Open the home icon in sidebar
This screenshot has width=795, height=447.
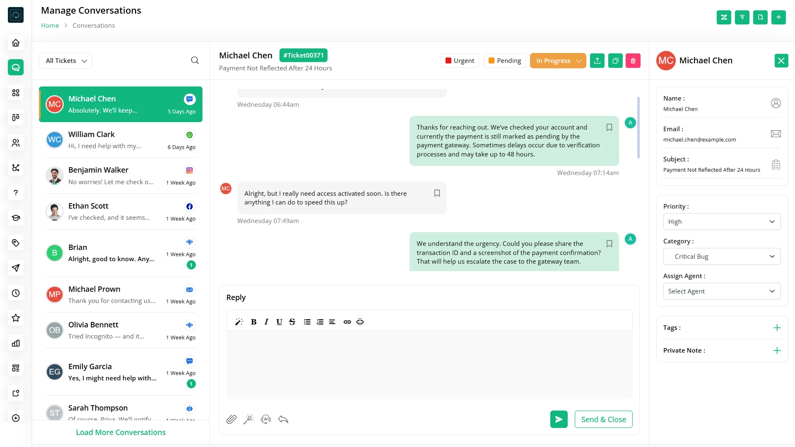pyautogui.click(x=16, y=43)
